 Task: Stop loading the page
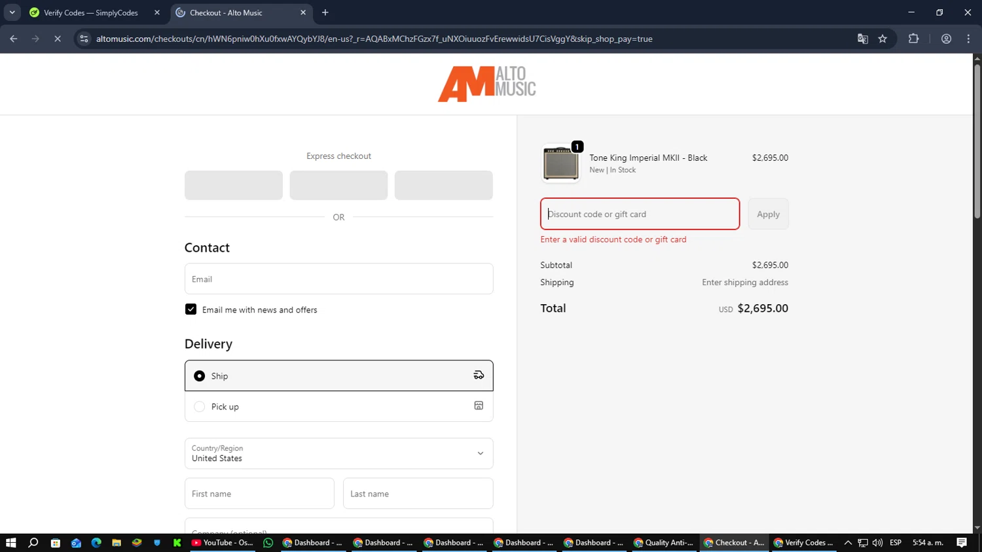click(57, 39)
